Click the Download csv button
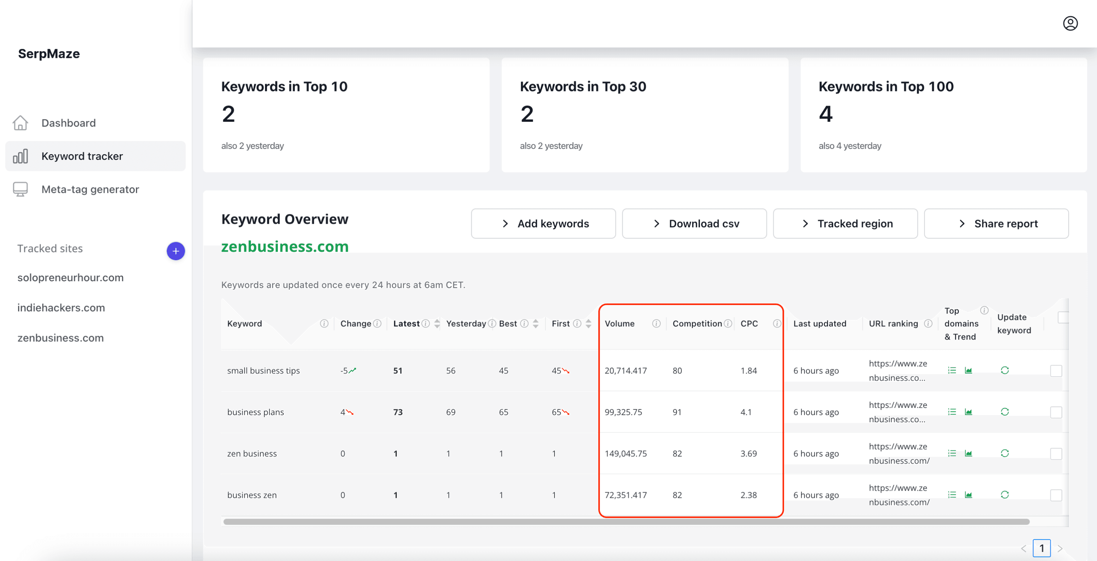Viewport: 1097px width, 561px height. [694, 223]
